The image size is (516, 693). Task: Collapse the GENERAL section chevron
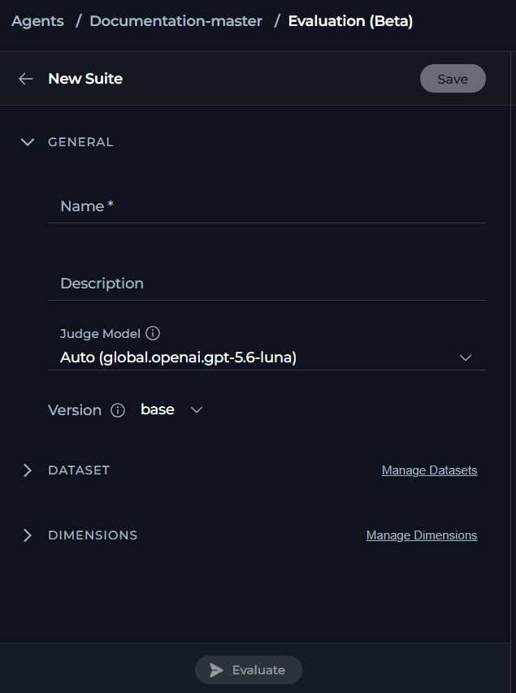click(x=28, y=142)
